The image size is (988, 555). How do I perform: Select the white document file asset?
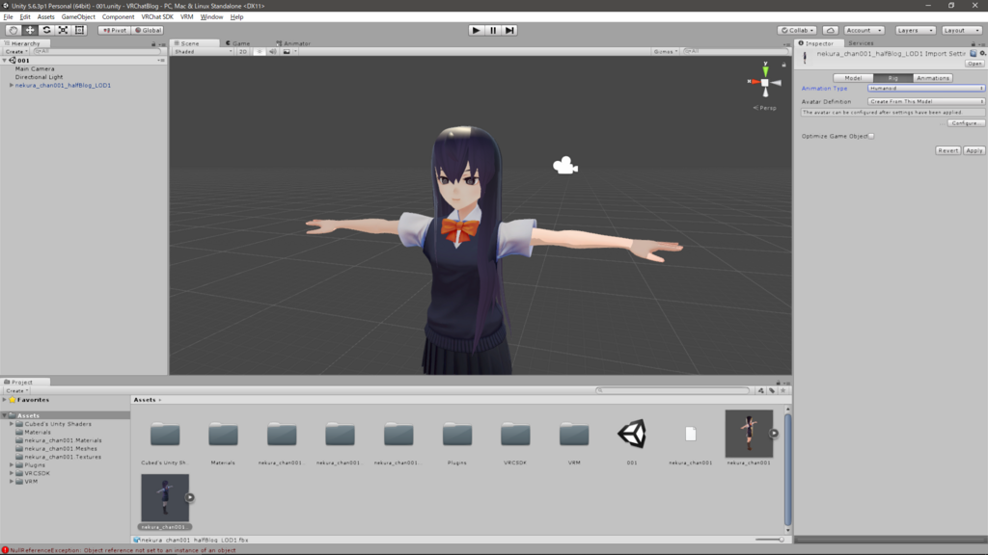[691, 434]
